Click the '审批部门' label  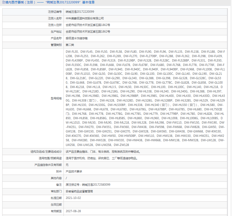56,191
